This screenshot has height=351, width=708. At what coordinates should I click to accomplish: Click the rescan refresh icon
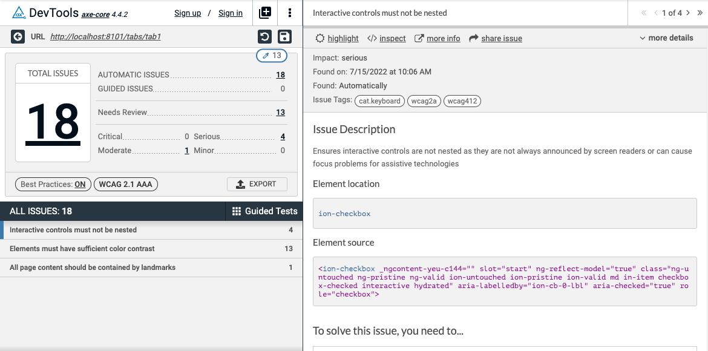coord(264,37)
